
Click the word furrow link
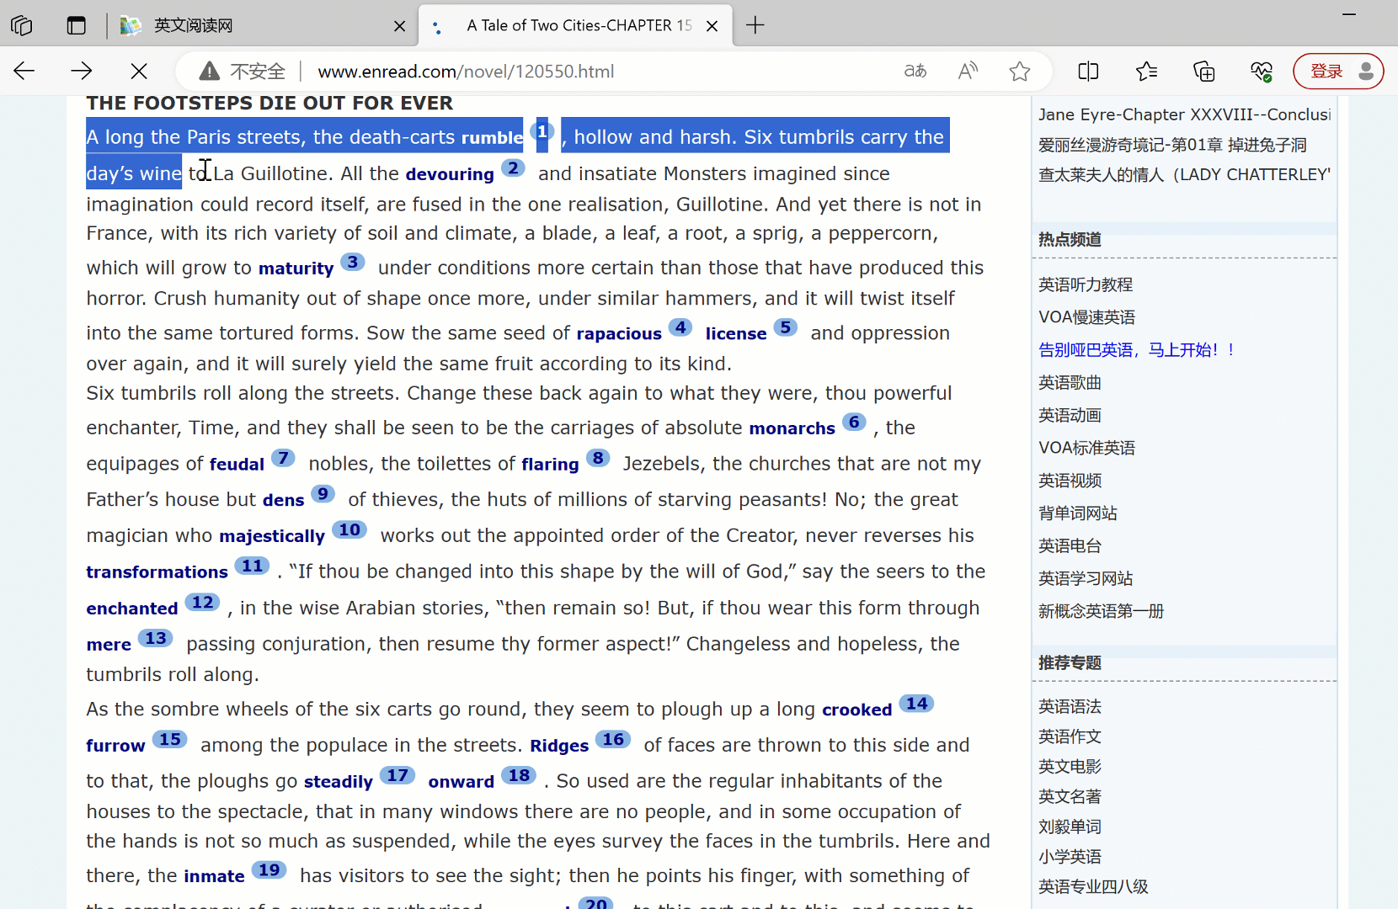115,746
